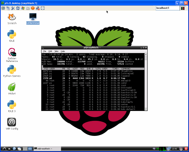Click the VNC refresh screen toolbar icon
Viewport: 189px width, 152px height.
click(x=18, y=8)
